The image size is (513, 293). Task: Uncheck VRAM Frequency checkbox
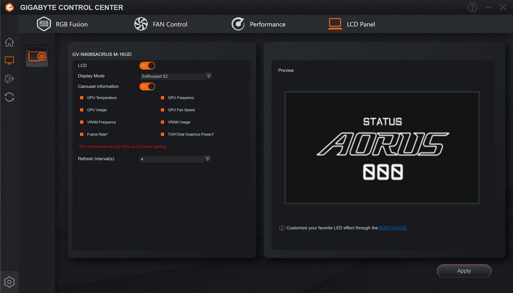(82, 122)
